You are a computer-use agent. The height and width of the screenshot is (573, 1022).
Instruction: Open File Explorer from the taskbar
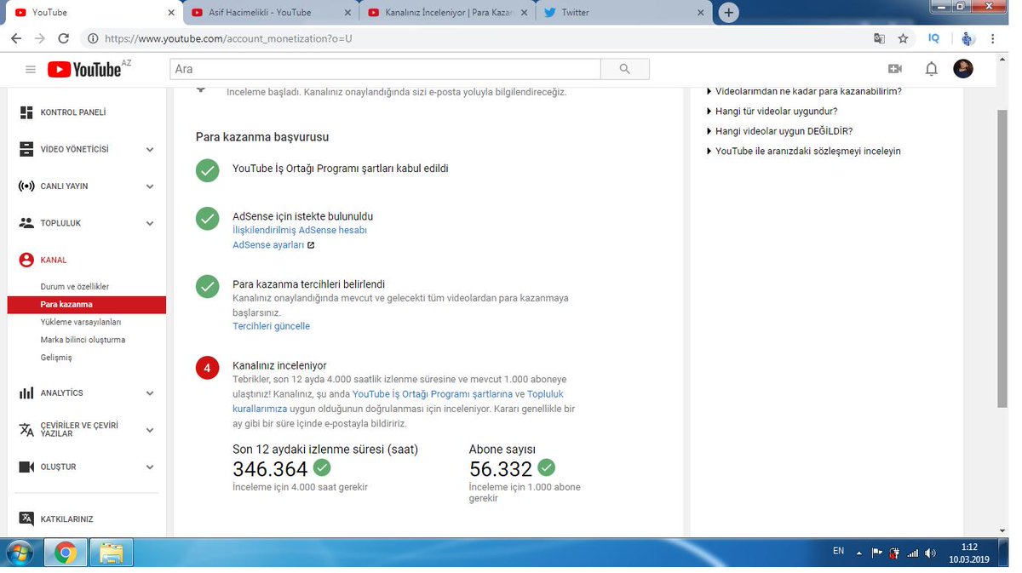111,553
